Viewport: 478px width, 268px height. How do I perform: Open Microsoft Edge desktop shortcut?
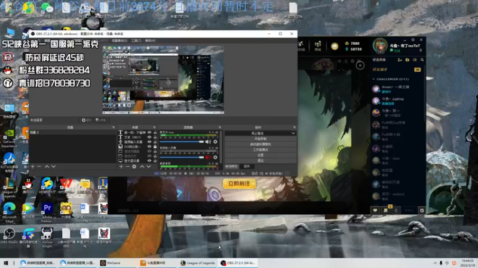(9, 211)
